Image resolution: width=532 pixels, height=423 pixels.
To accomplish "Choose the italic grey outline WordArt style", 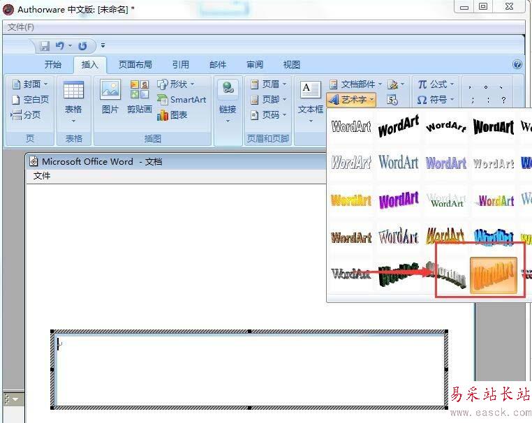I will pos(351,163).
